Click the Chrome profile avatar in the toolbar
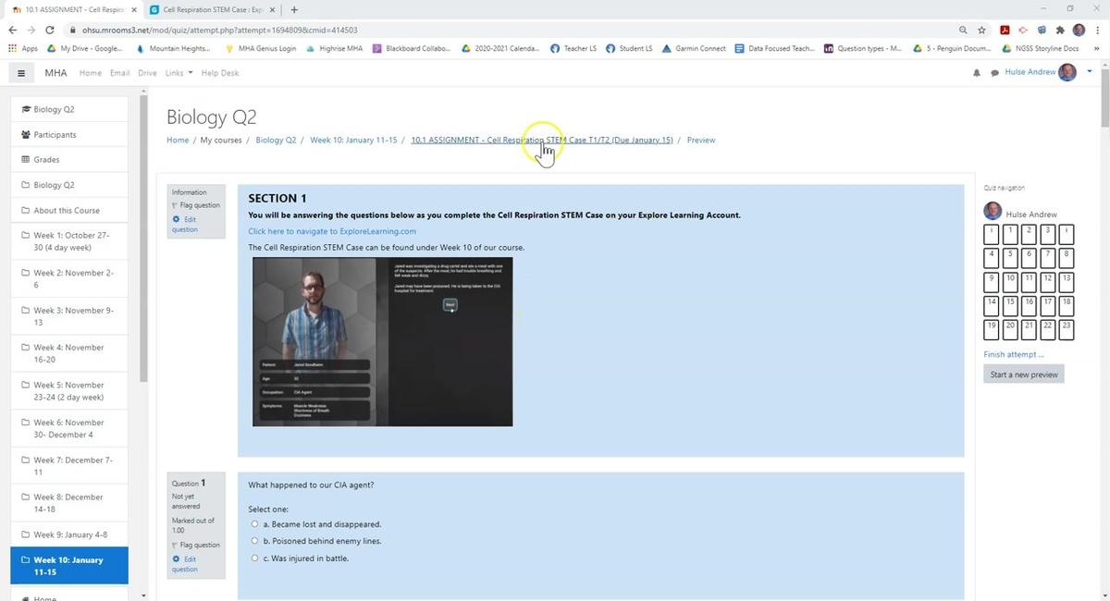This screenshot has width=1110, height=601. [1079, 30]
